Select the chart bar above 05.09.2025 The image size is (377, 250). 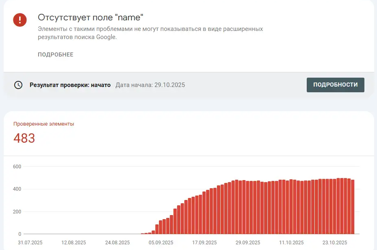point(160,227)
